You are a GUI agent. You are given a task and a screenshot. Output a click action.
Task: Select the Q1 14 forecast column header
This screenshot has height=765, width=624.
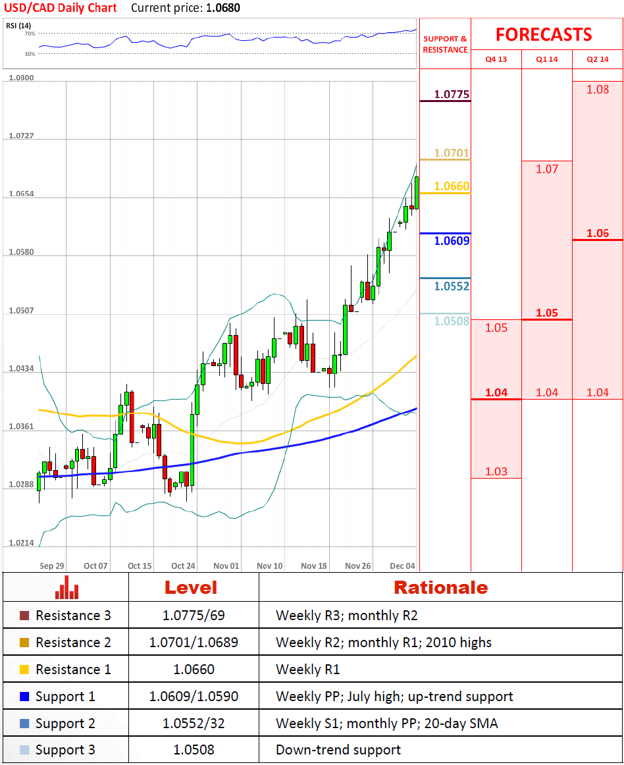(547, 59)
